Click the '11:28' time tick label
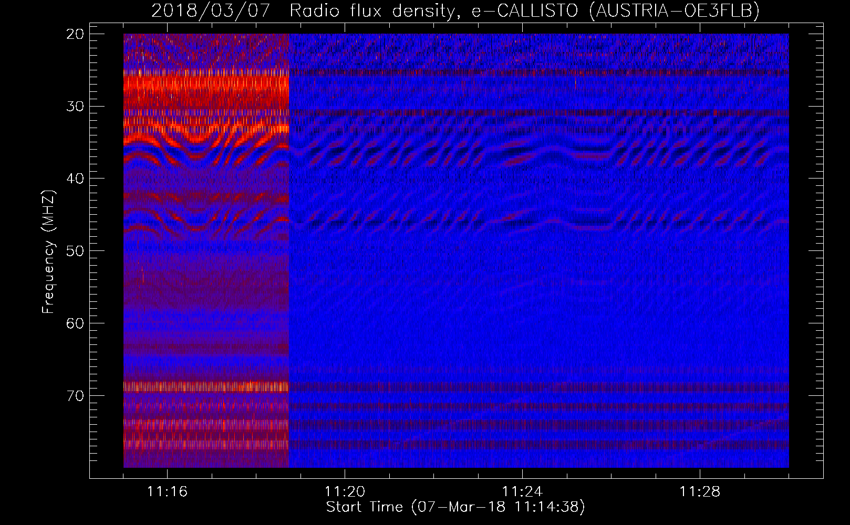 (x=700, y=492)
